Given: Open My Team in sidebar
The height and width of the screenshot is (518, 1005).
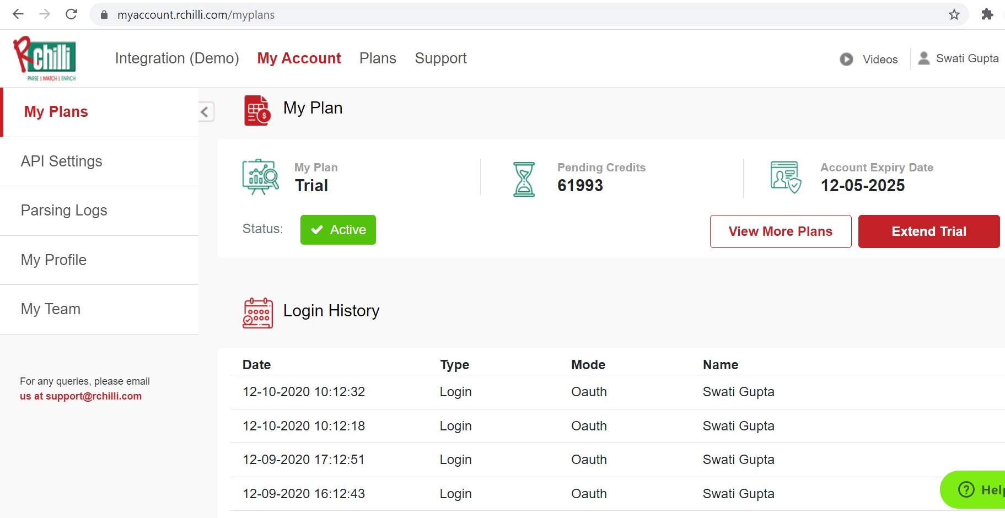Looking at the screenshot, I should pyautogui.click(x=99, y=309).
